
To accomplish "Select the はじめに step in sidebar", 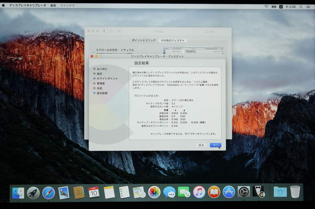I will [x=102, y=69].
